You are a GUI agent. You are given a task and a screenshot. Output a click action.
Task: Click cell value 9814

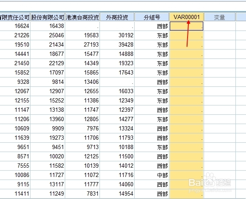point(58,82)
